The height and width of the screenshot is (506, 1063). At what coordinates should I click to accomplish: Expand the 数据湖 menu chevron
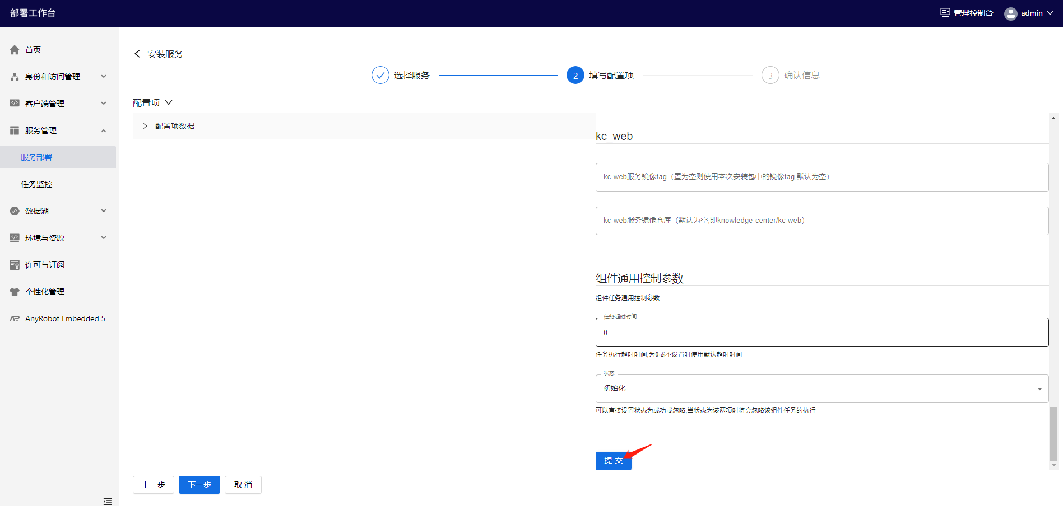click(x=104, y=210)
